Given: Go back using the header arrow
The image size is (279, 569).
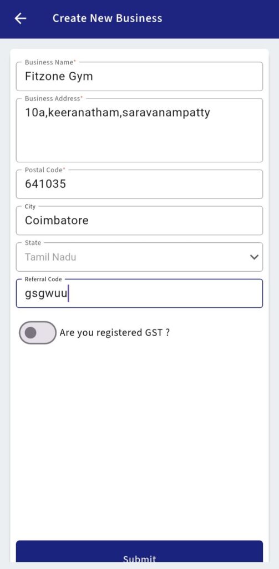Looking at the screenshot, I should click(x=21, y=18).
